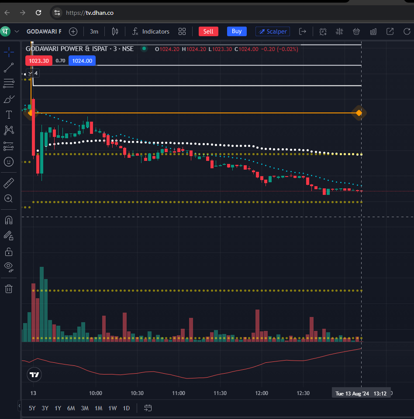This screenshot has height=419, width=414.
Task: Switch to the 1M date range
Action: pyautogui.click(x=98, y=408)
